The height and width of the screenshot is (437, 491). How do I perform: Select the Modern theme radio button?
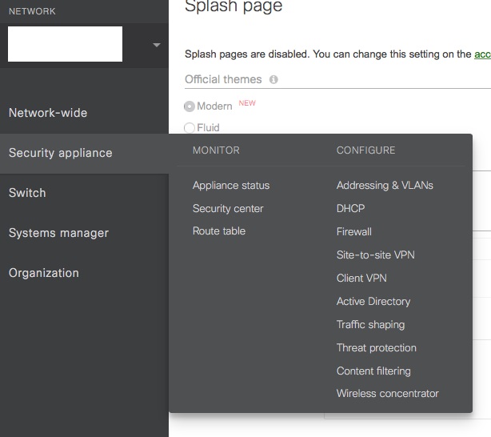[190, 106]
